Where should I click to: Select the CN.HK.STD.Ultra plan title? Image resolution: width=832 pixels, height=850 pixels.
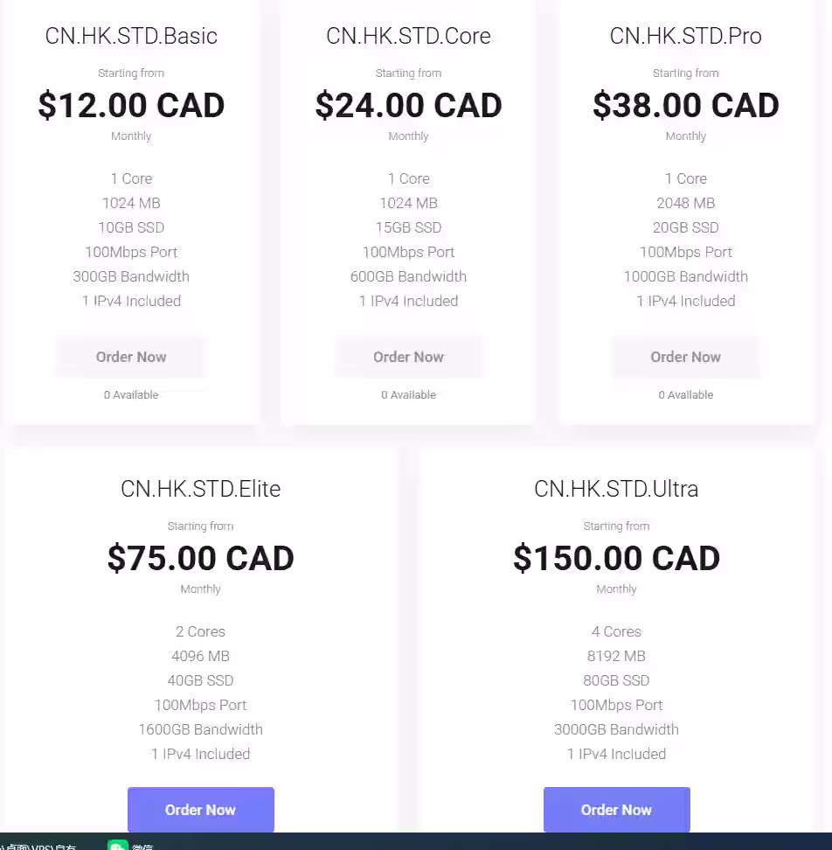(x=616, y=489)
